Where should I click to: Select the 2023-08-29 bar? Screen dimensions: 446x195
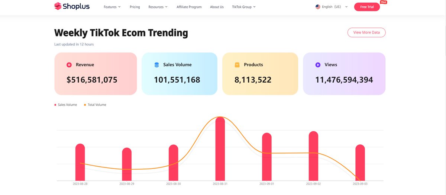[127, 164]
